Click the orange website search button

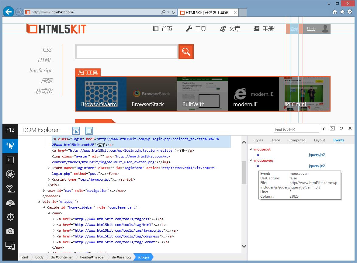tap(186, 52)
